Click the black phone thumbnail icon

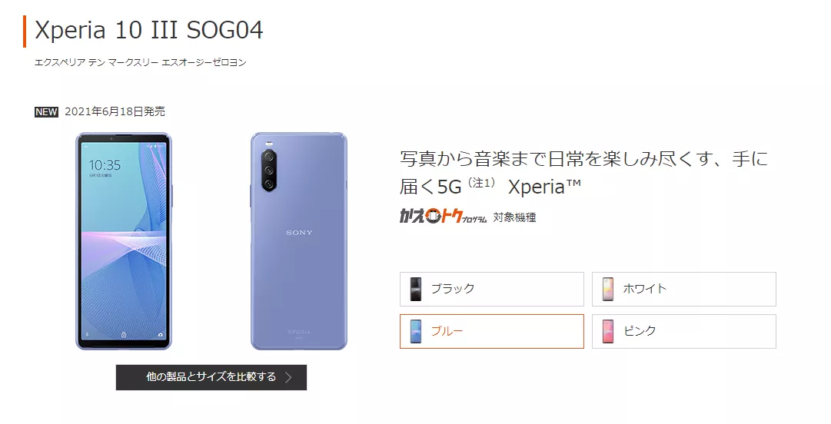coord(416,289)
